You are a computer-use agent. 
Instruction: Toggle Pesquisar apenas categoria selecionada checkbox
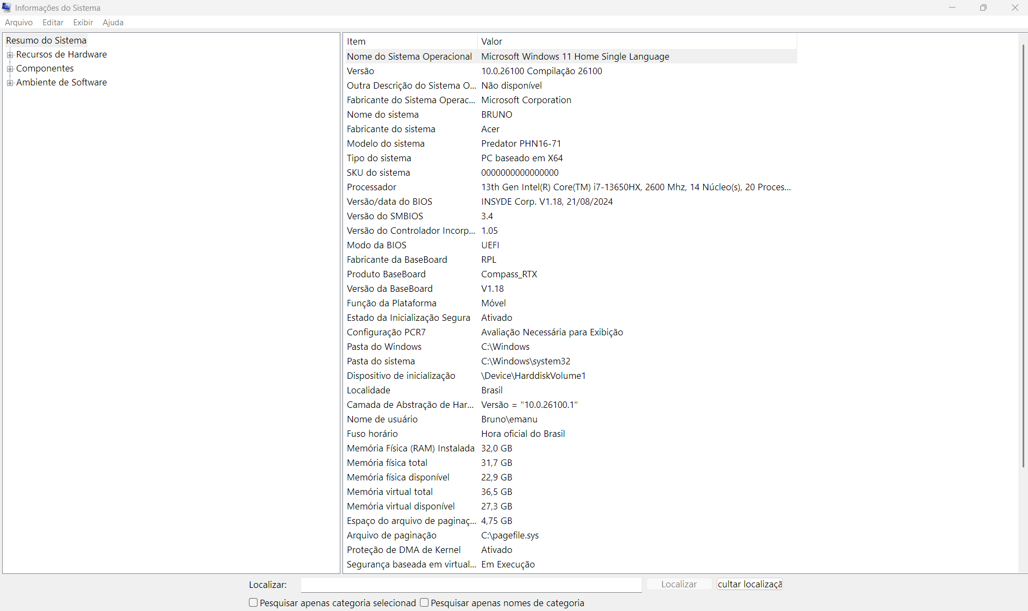point(253,603)
